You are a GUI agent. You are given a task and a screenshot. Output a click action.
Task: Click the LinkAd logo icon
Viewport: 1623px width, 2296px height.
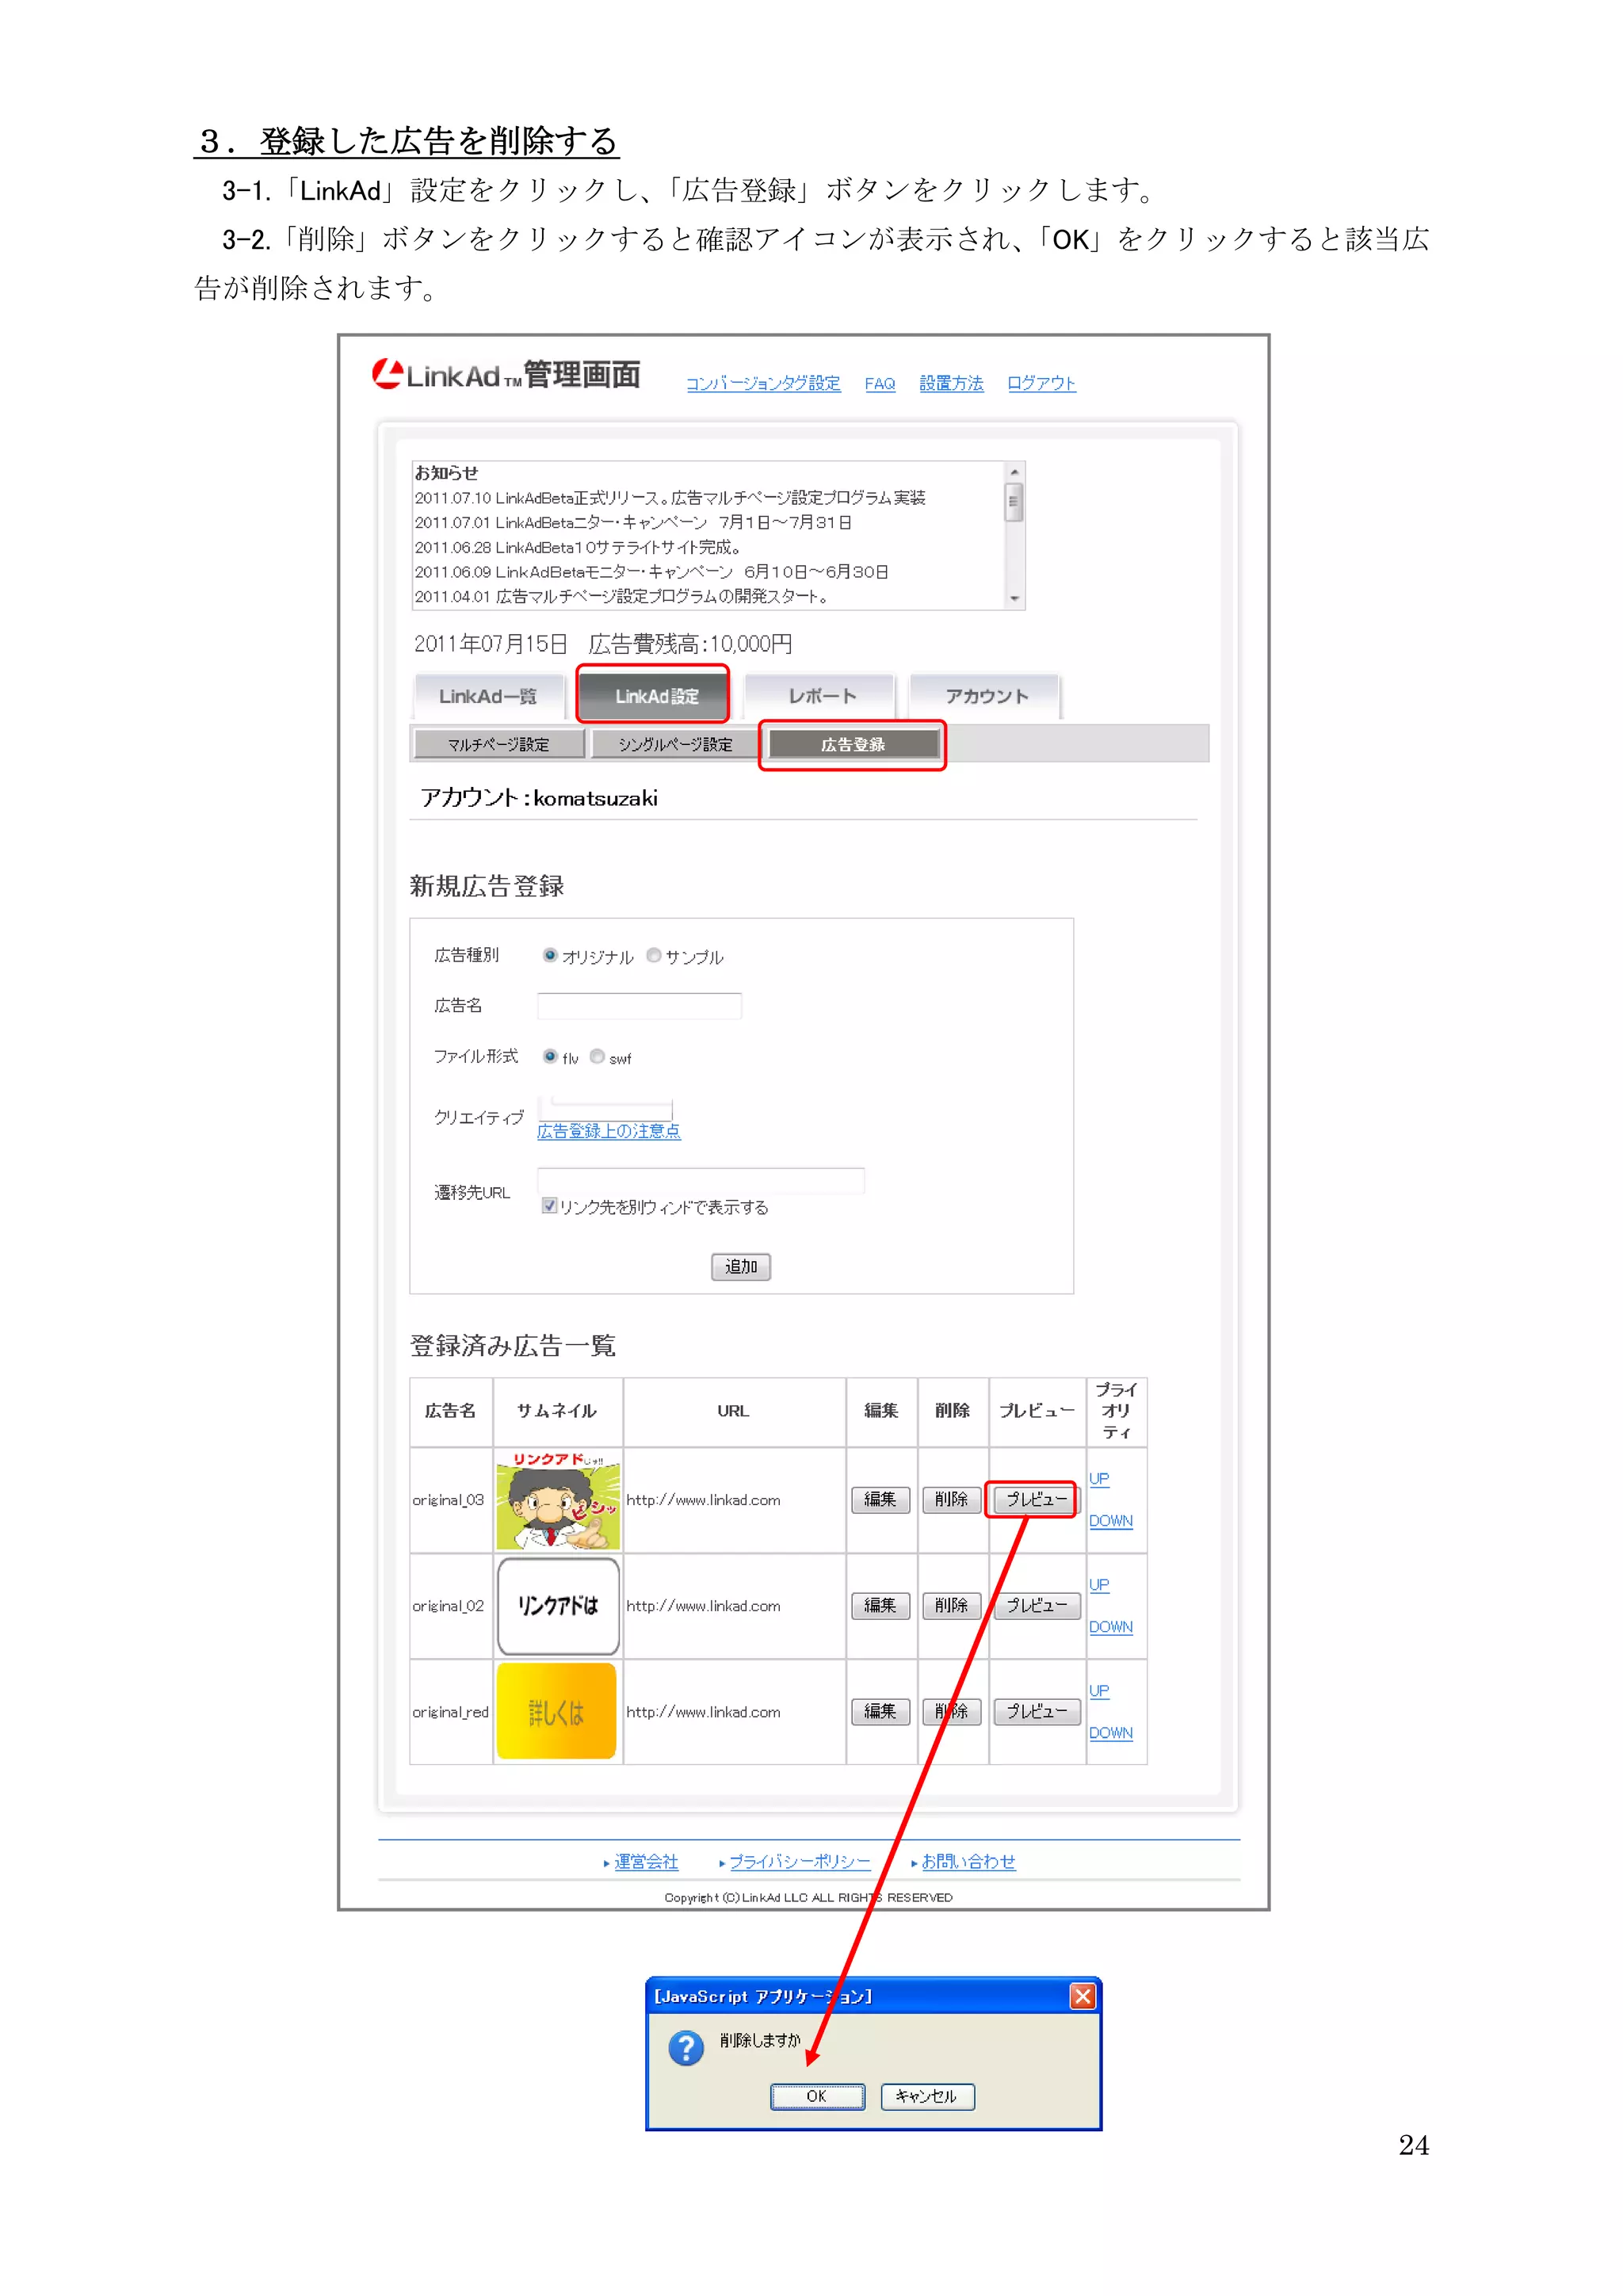tap(387, 373)
